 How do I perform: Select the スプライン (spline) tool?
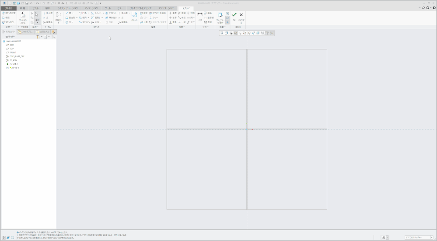(84, 22)
